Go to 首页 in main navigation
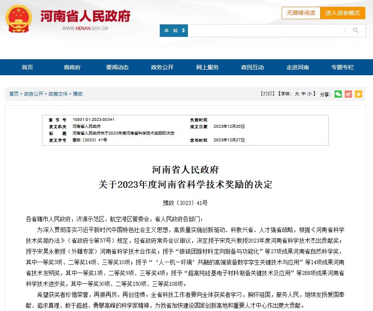 coord(27,67)
